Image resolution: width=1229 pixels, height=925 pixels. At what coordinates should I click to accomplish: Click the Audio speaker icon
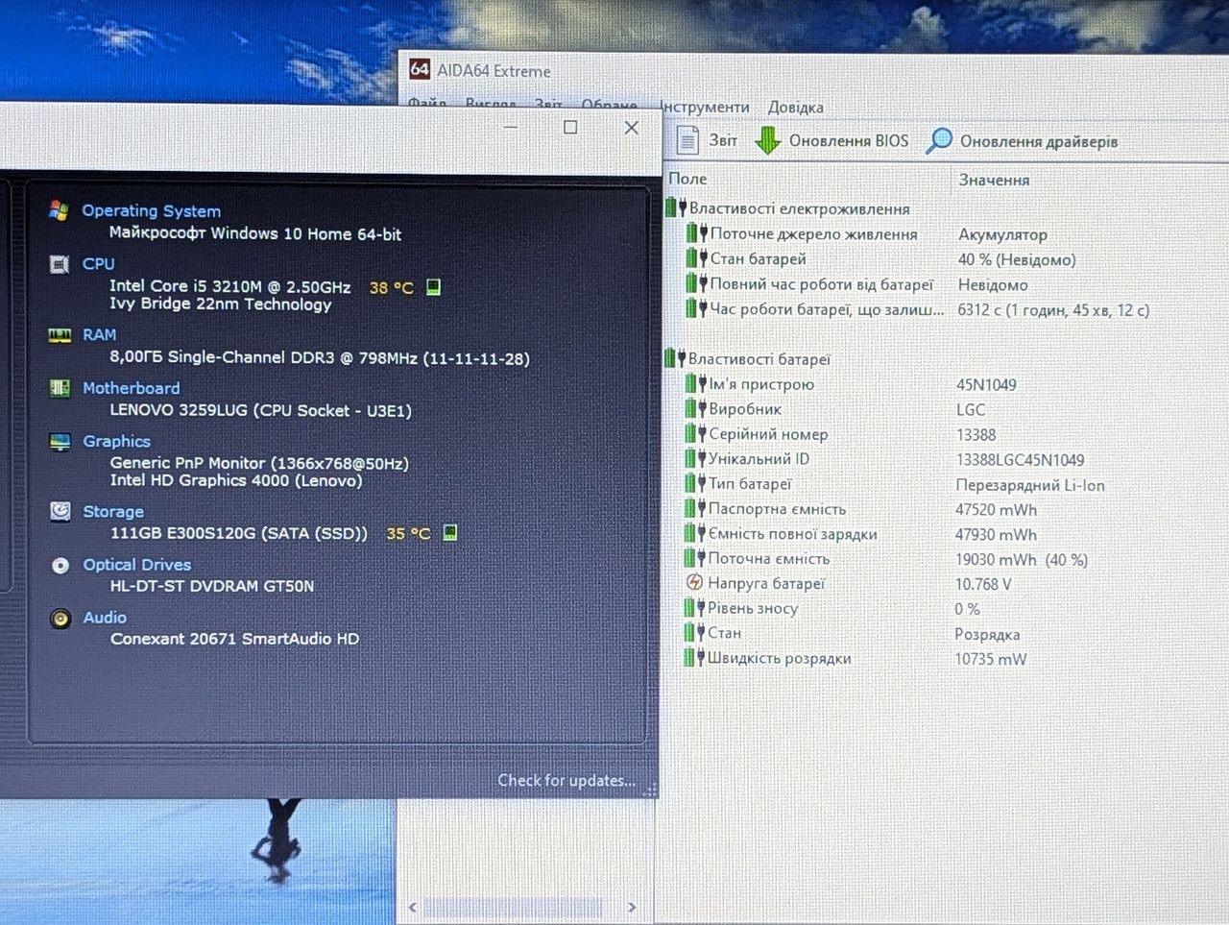(x=60, y=619)
